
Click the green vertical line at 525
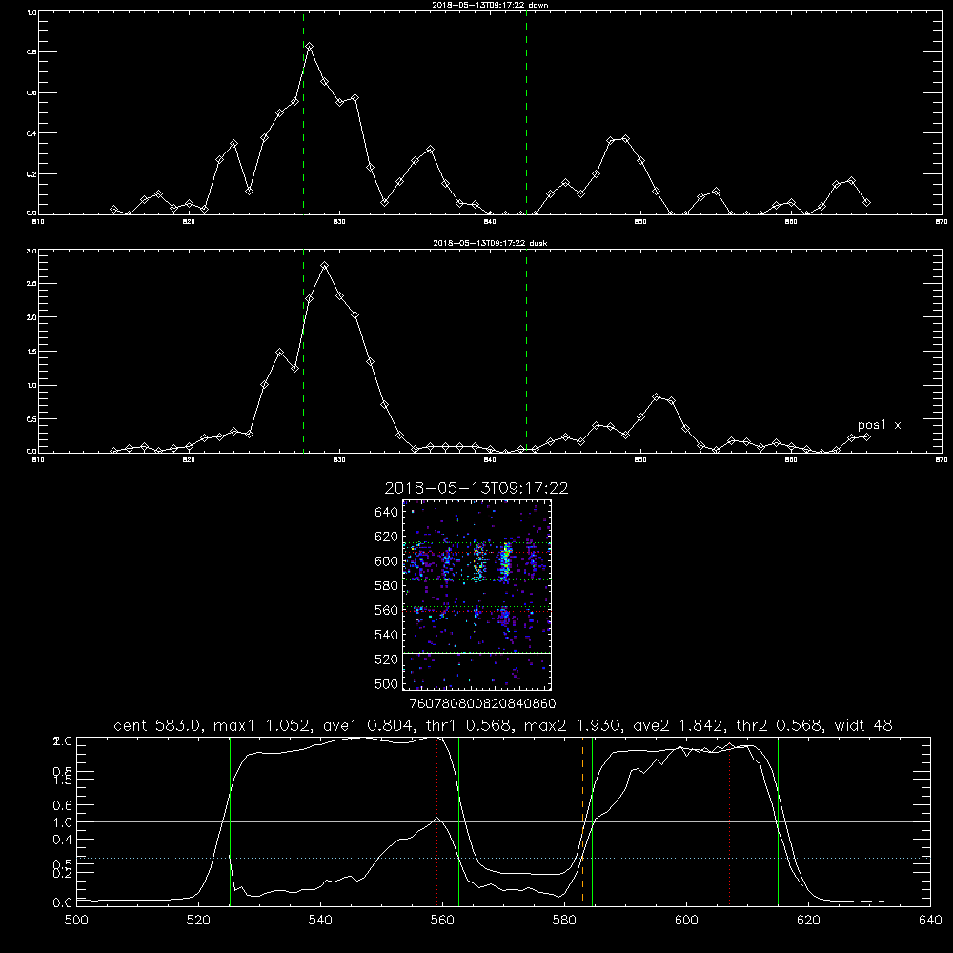(x=231, y=821)
